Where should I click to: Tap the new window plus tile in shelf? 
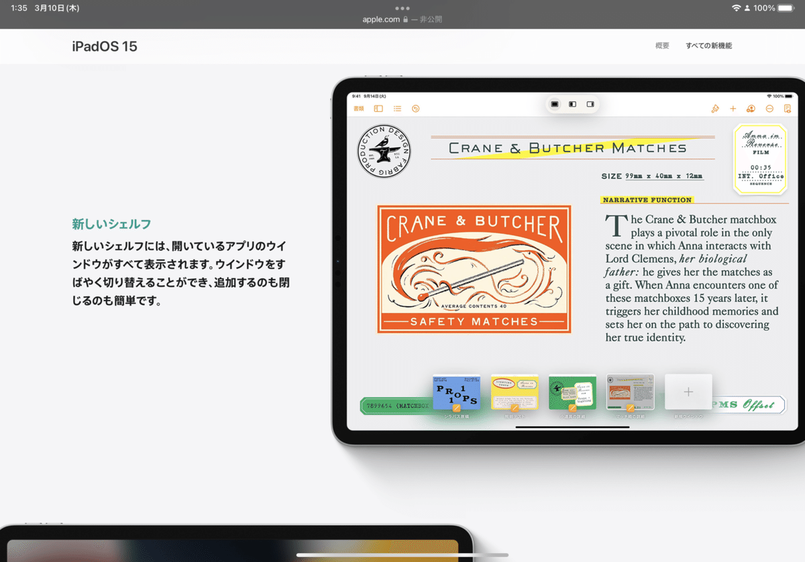(688, 392)
